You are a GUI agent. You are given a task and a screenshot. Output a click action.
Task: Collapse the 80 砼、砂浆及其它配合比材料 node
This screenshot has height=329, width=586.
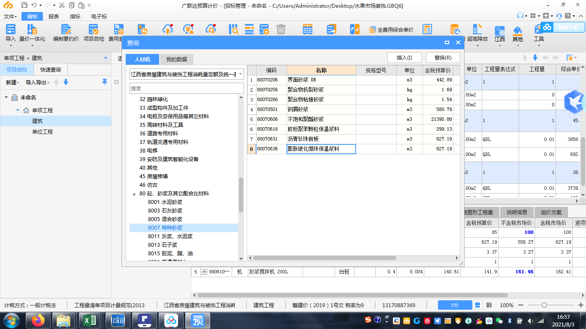[134, 194]
